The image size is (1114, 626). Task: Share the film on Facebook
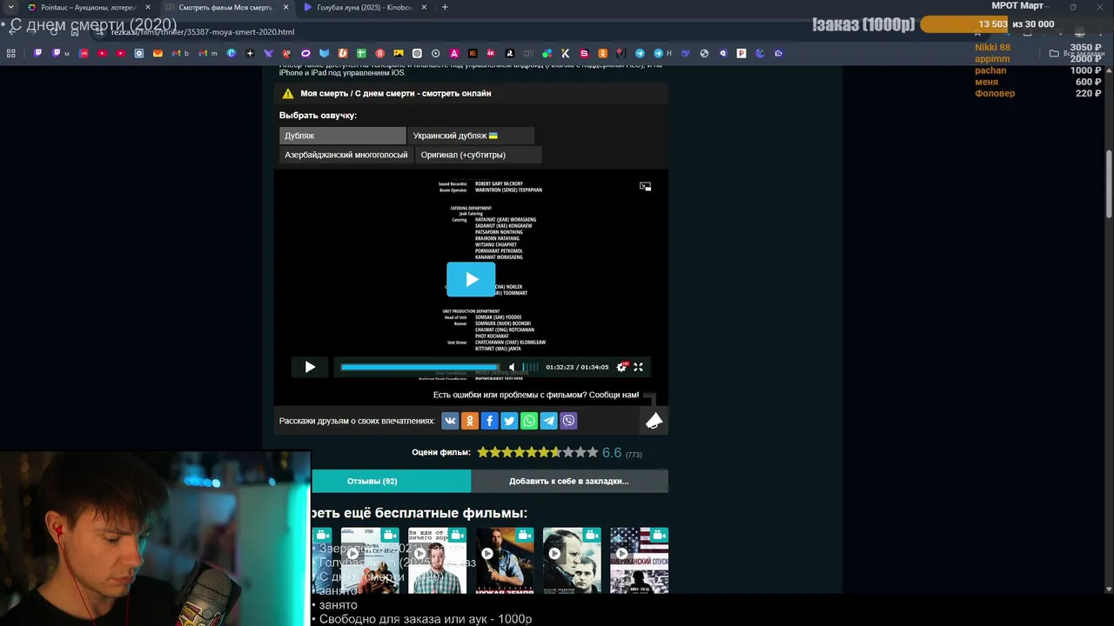point(489,421)
